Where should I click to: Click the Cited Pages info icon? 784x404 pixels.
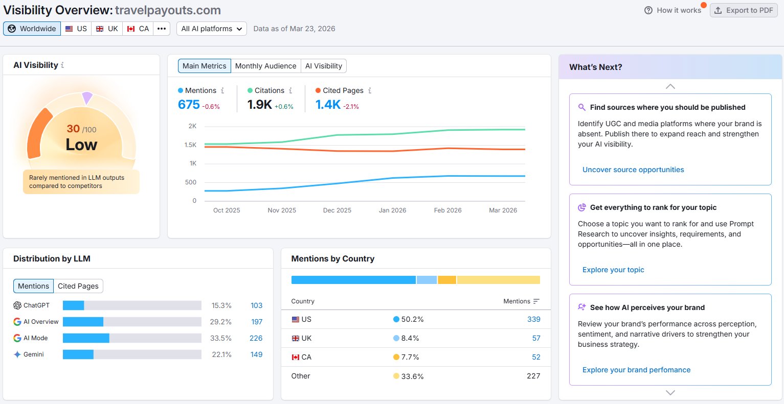pyautogui.click(x=370, y=90)
